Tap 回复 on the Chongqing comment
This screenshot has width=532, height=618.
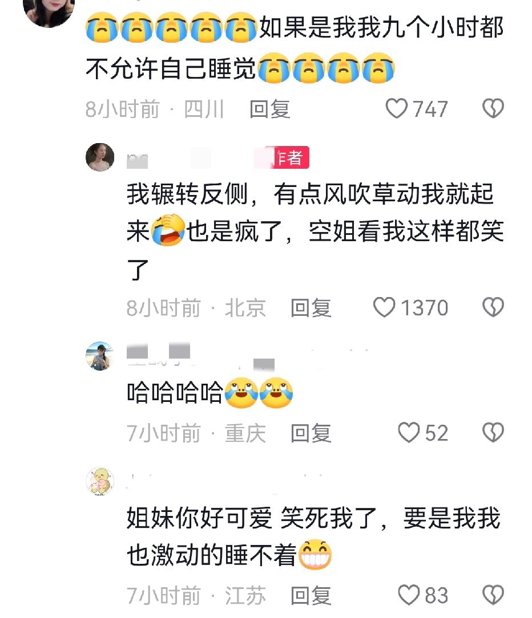click(x=311, y=433)
